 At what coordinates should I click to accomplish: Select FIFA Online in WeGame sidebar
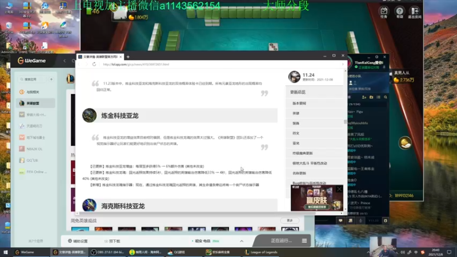tap(35, 172)
